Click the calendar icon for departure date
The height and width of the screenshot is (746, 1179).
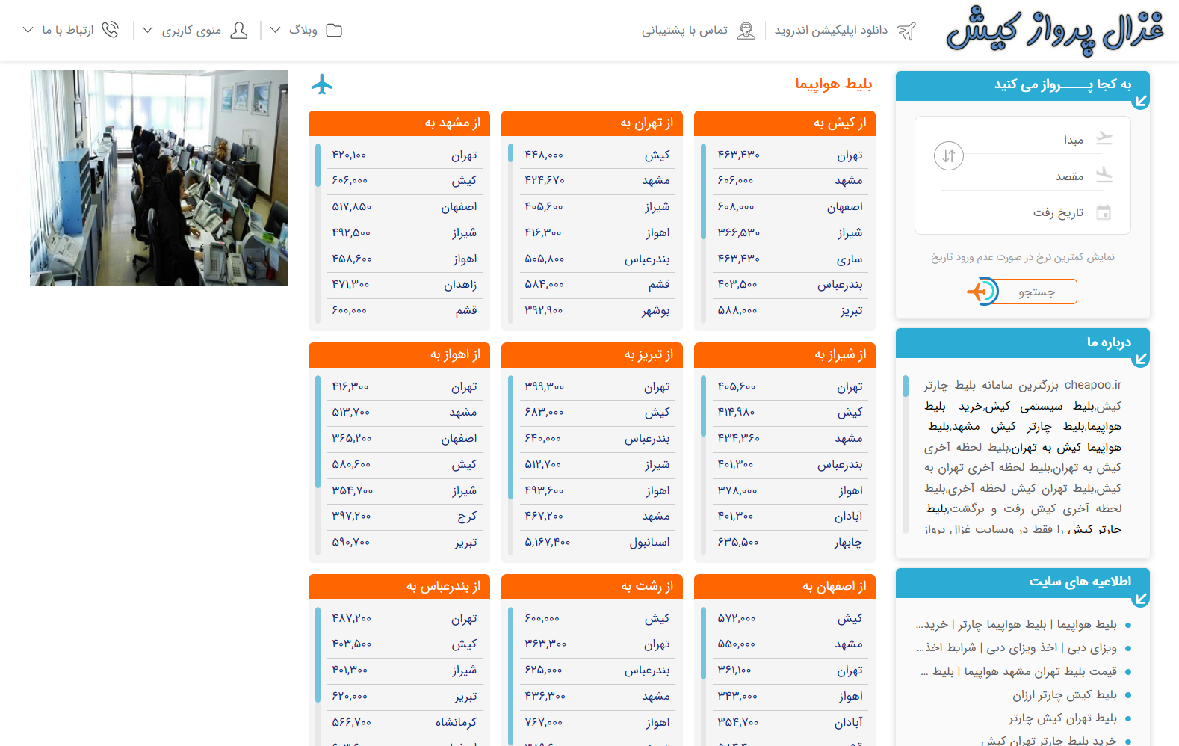coord(1104,213)
